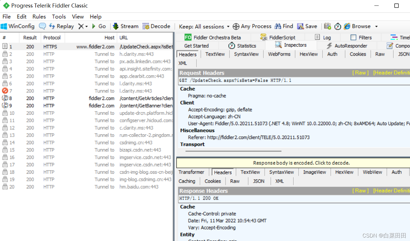Image resolution: width=410 pixels, height=241 pixels.
Task: Open the View menu
Action: pos(78,16)
